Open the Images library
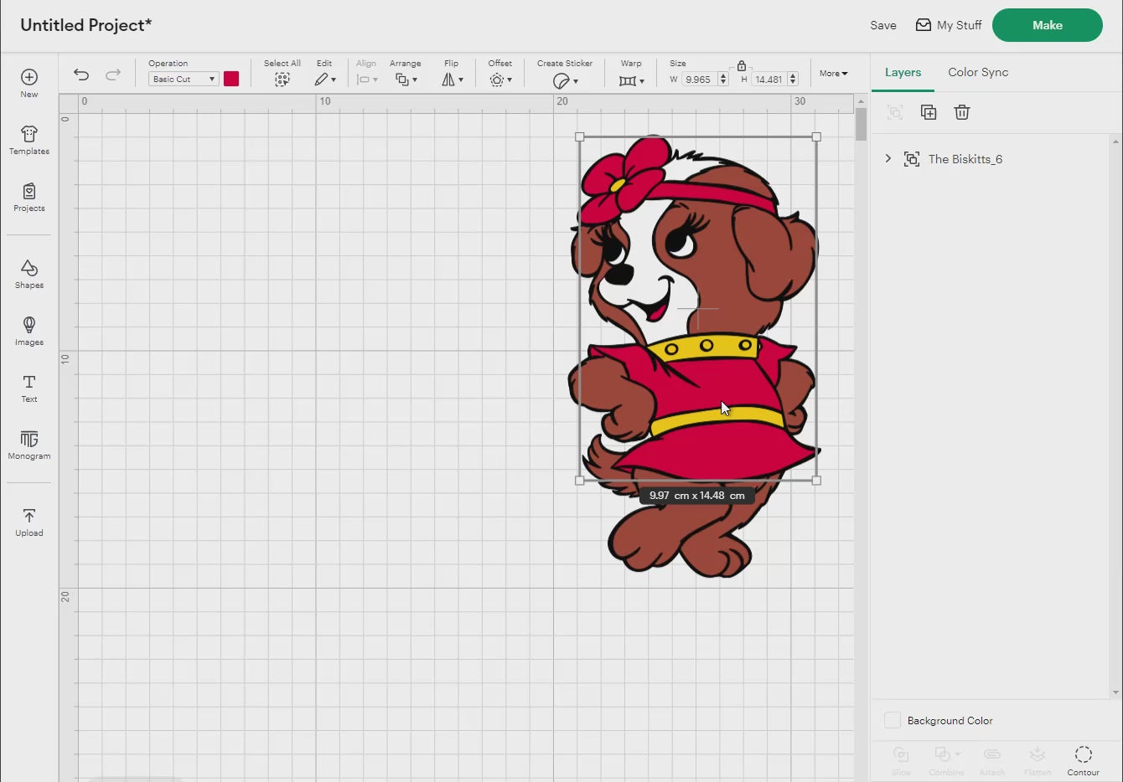Image resolution: width=1123 pixels, height=782 pixels. point(29,331)
